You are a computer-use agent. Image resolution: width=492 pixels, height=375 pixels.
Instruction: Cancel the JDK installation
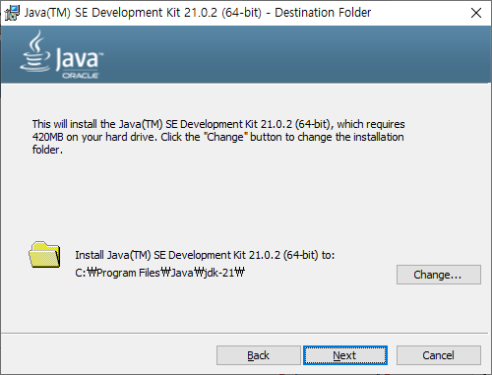click(x=439, y=355)
